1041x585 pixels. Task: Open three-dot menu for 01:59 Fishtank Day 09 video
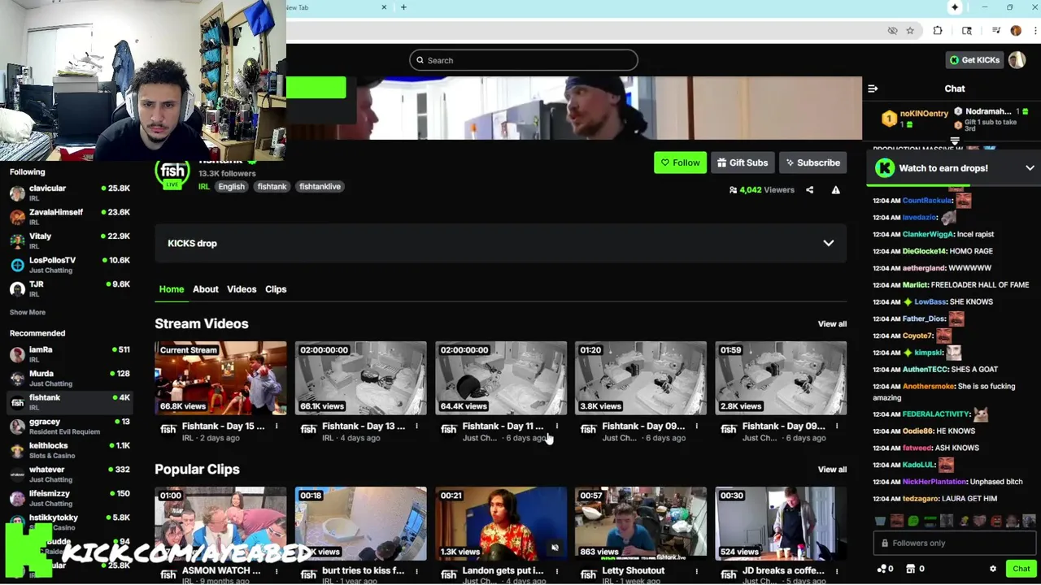[x=836, y=427]
